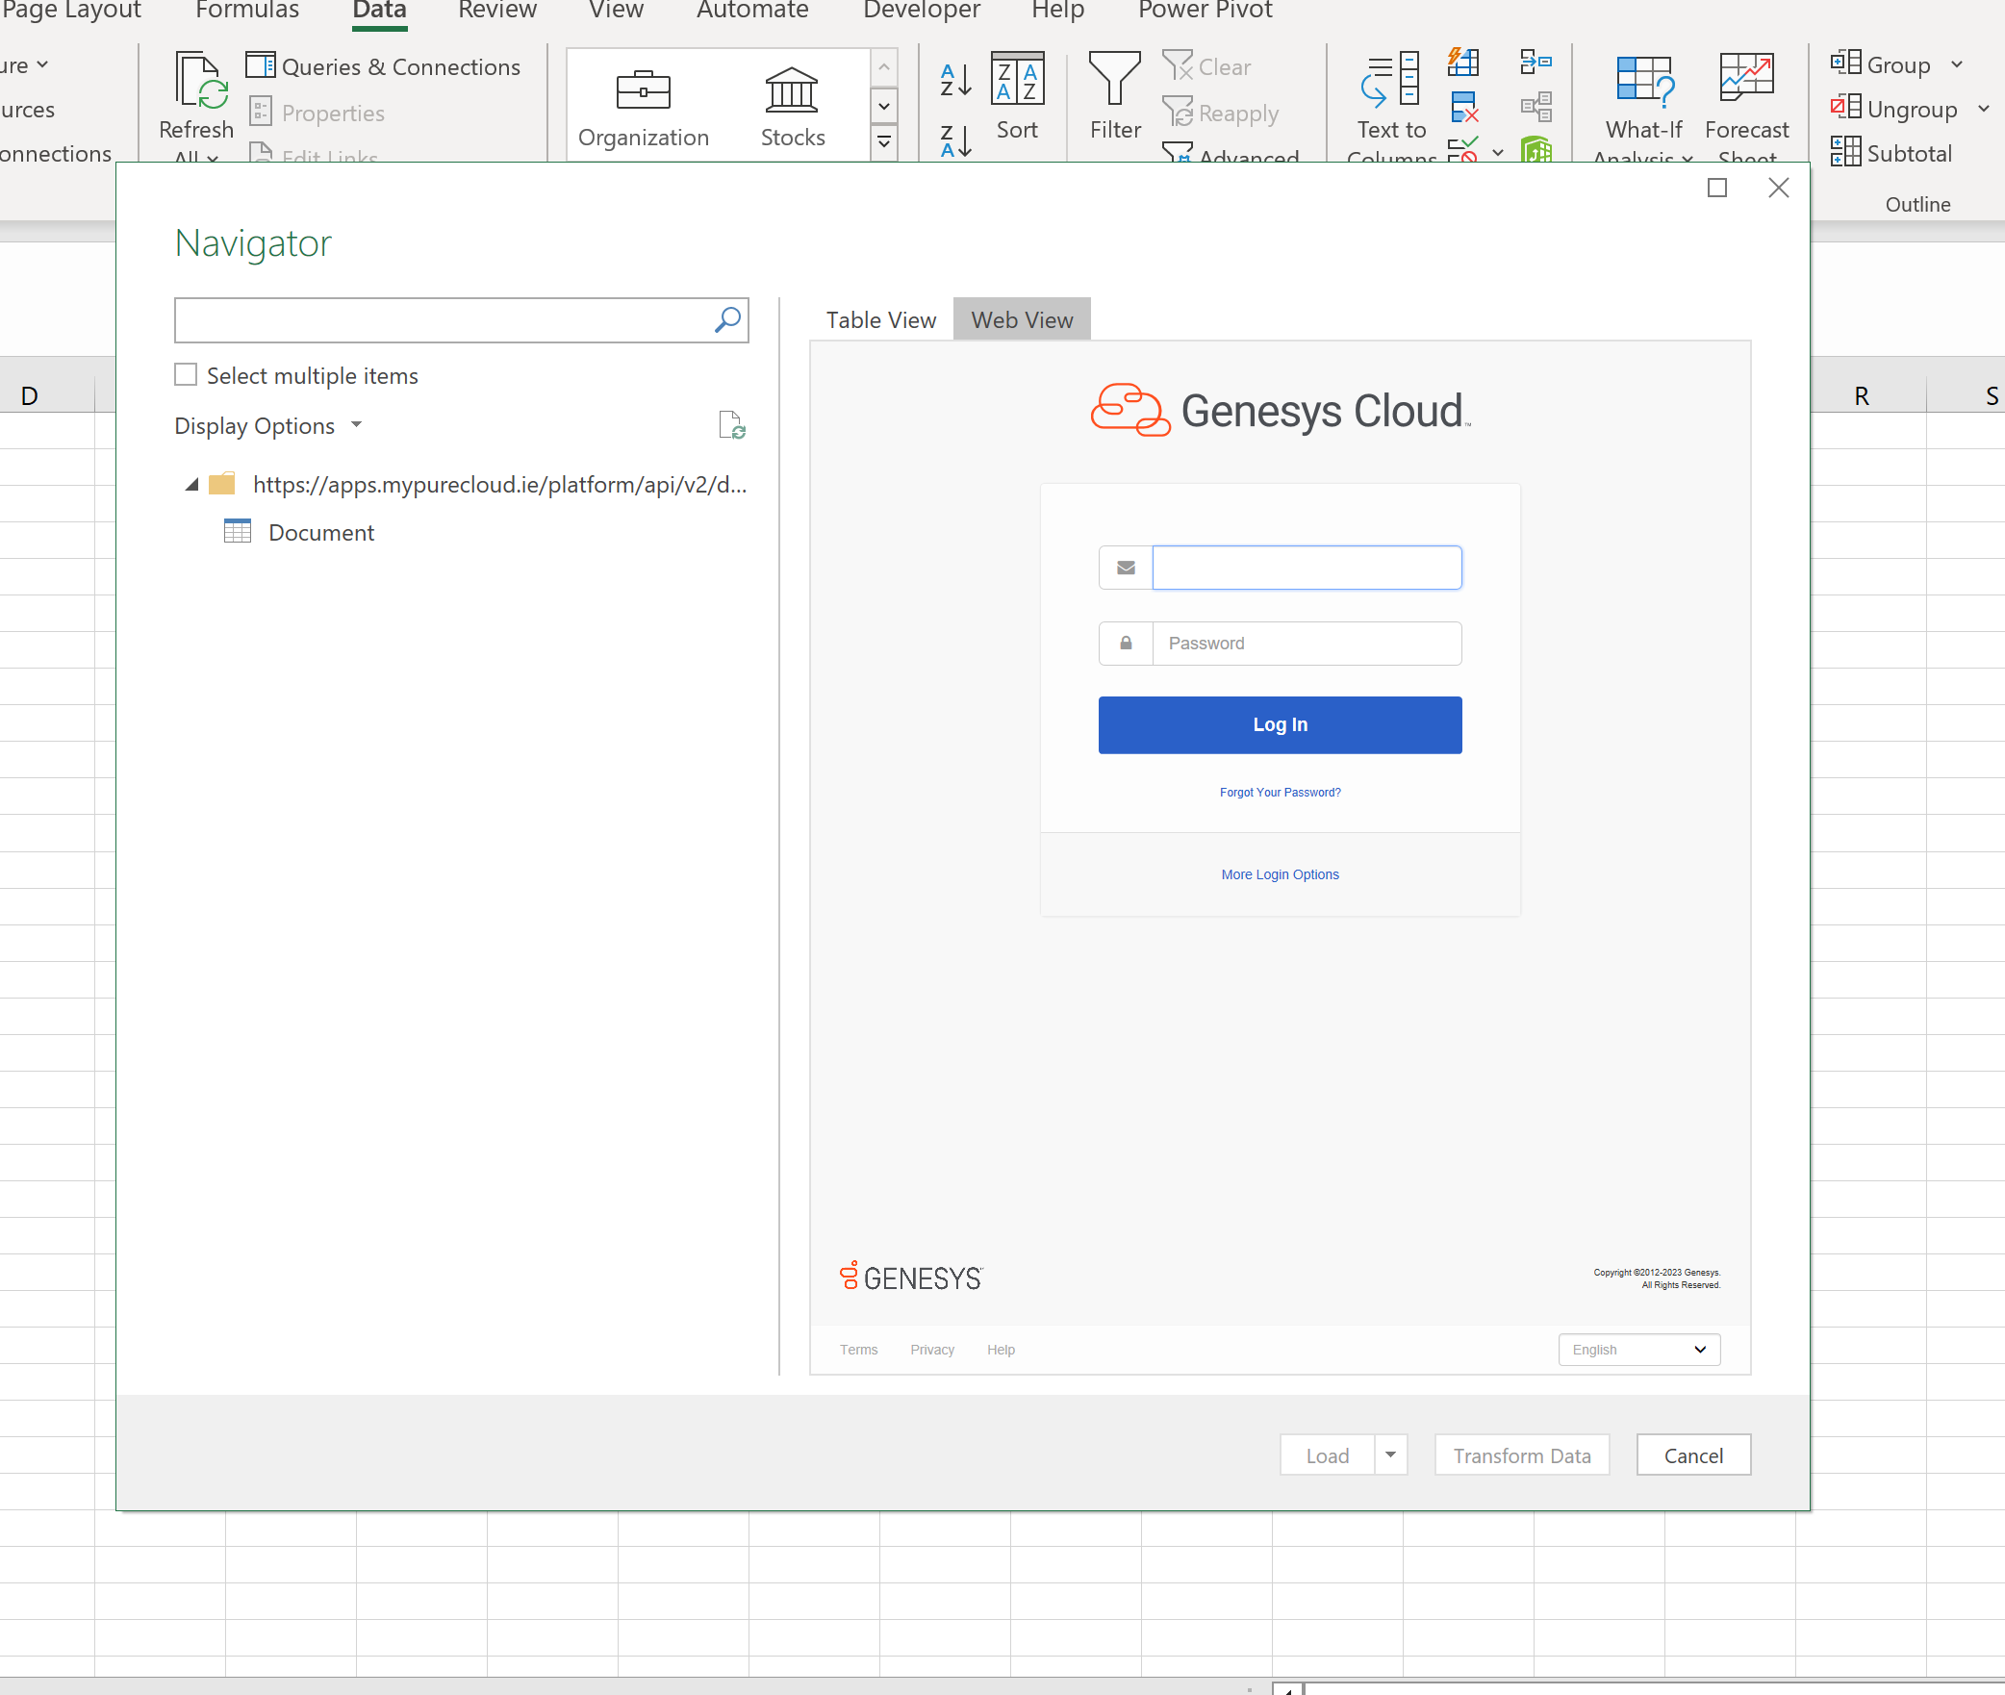Image resolution: width=2005 pixels, height=1695 pixels.
Task: Click the Refresh All icon
Action: pos(200,82)
